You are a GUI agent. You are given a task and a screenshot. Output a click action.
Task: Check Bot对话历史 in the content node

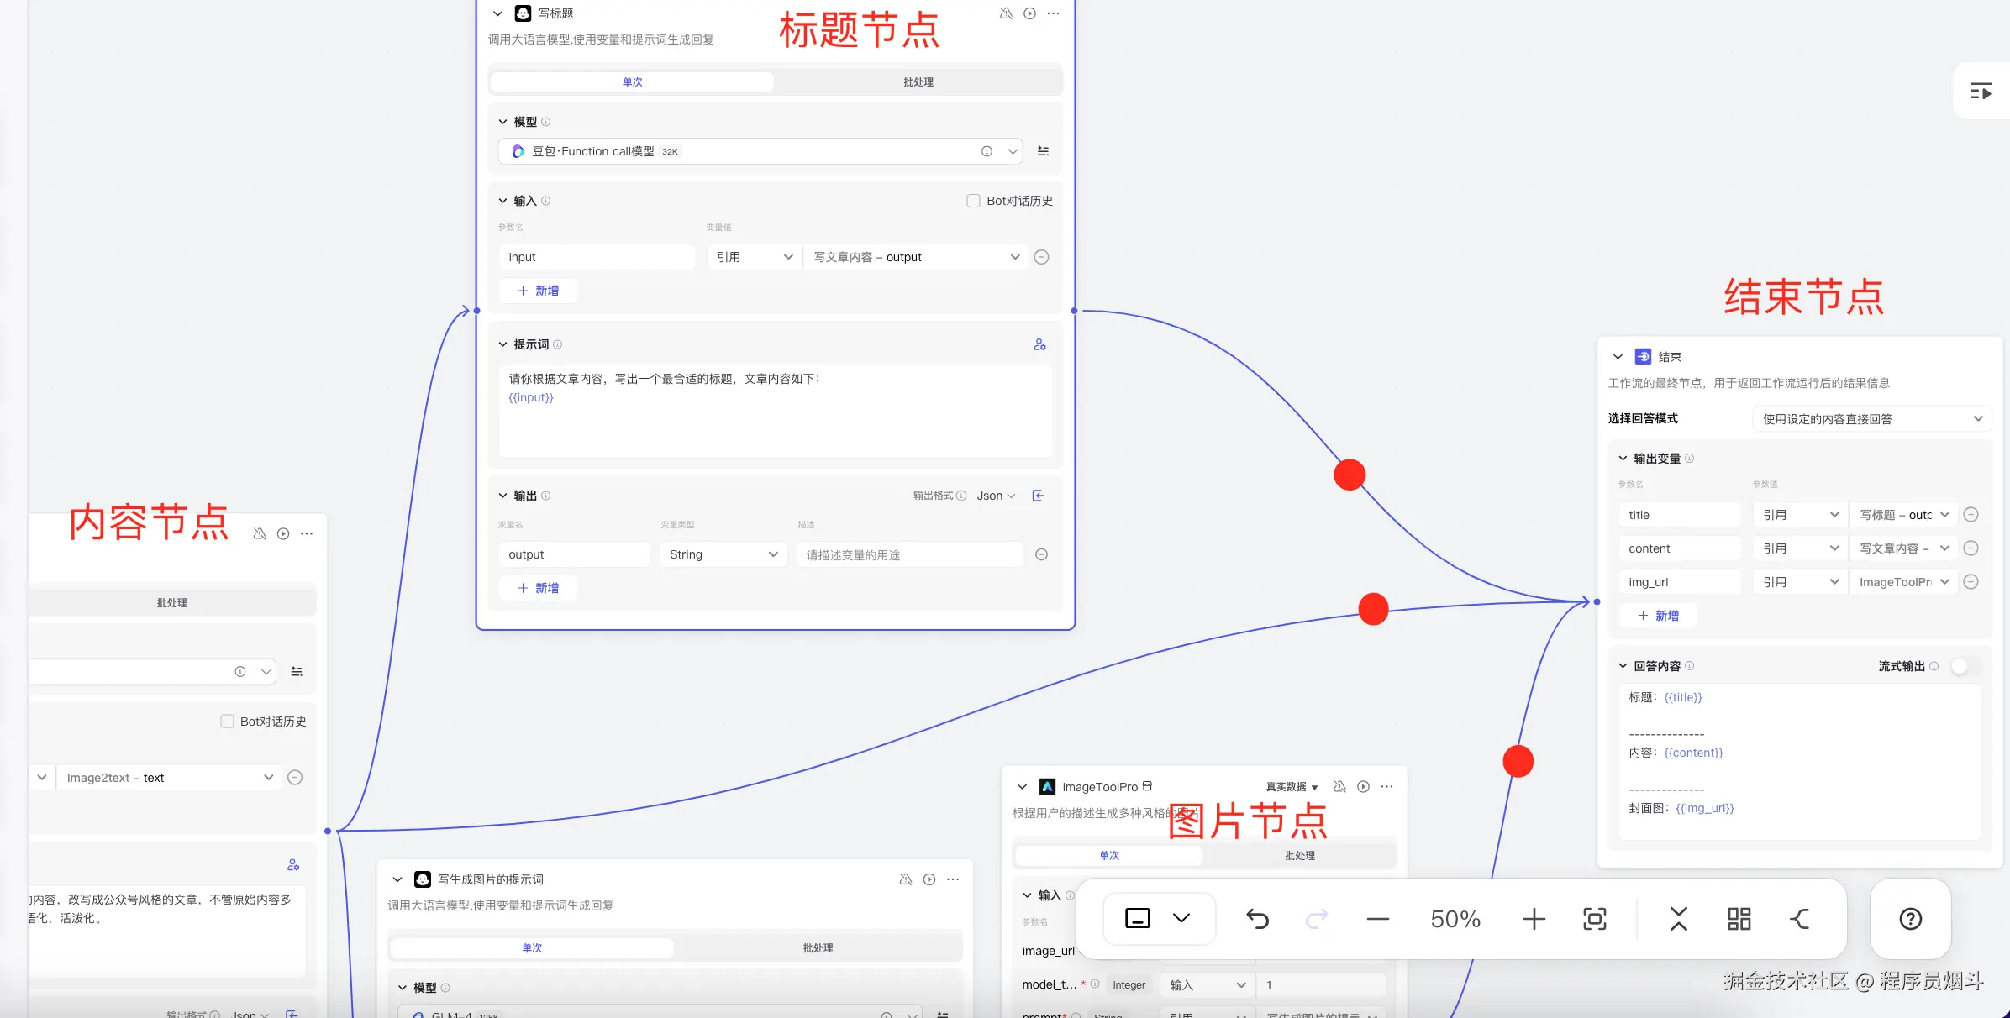227,722
